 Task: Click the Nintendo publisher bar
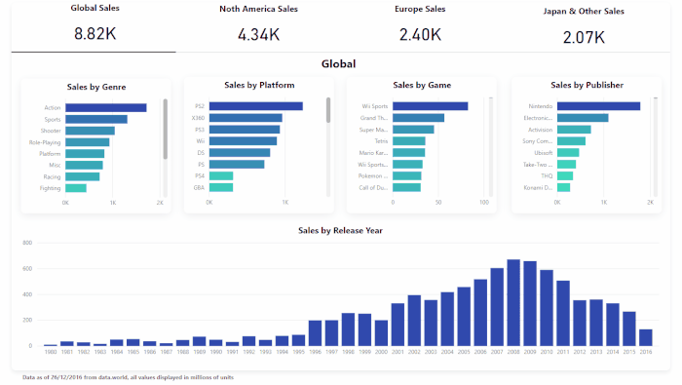click(598, 106)
